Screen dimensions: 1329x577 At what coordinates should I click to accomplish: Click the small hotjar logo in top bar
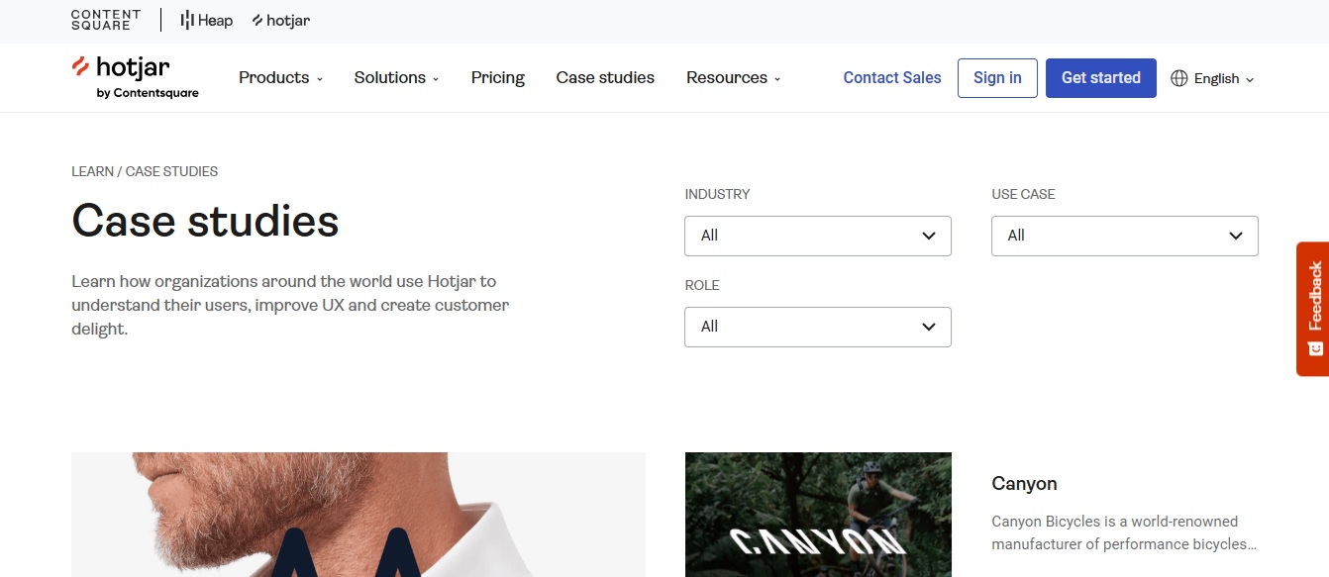(281, 20)
